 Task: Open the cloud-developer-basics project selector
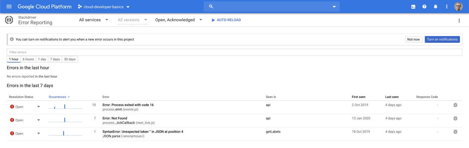click(x=104, y=7)
